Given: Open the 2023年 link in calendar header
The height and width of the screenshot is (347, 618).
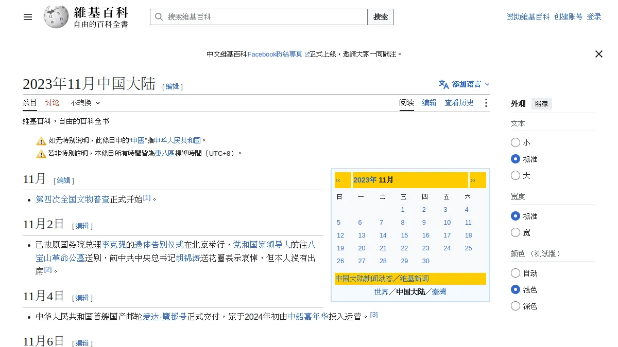Looking at the screenshot, I should pyautogui.click(x=365, y=180).
